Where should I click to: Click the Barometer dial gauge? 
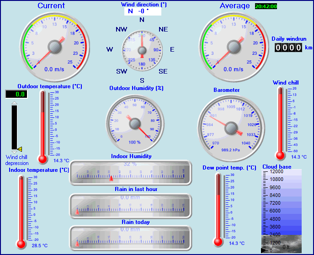(x=231, y=127)
